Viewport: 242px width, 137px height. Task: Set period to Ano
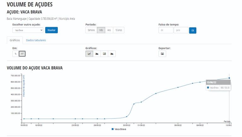click(109, 30)
